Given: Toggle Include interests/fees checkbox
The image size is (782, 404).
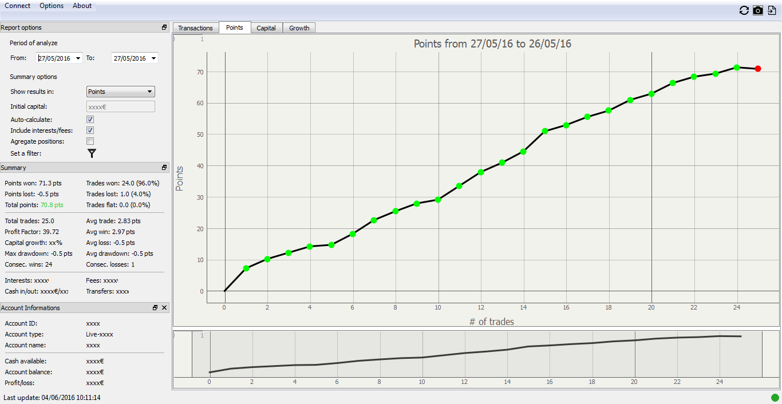Looking at the screenshot, I should [x=90, y=130].
